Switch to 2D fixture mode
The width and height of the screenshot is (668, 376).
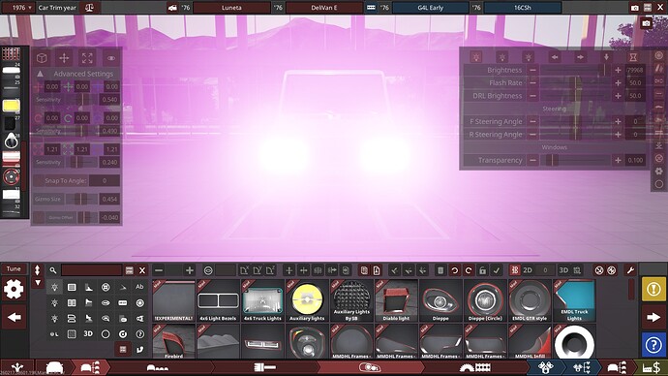coord(528,270)
